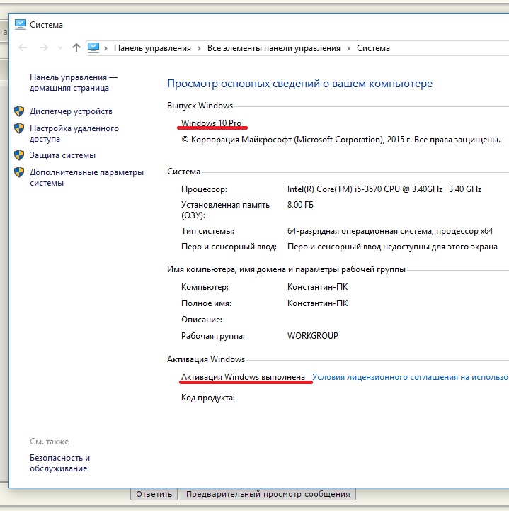Click the Forward navigation arrow
This screenshot has height=511, width=509.
44,48
